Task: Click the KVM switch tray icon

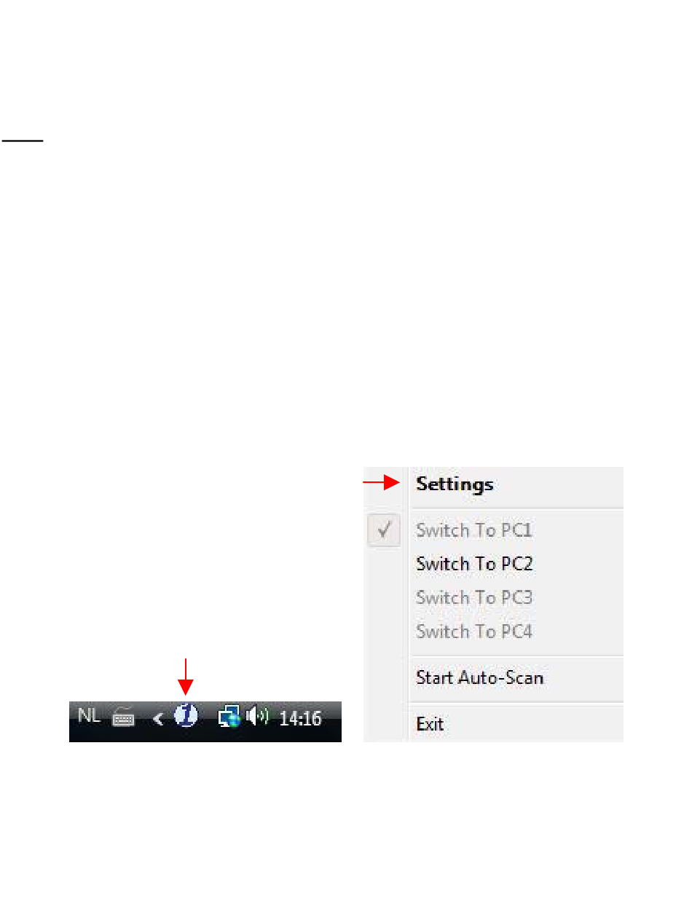Action: [186, 717]
